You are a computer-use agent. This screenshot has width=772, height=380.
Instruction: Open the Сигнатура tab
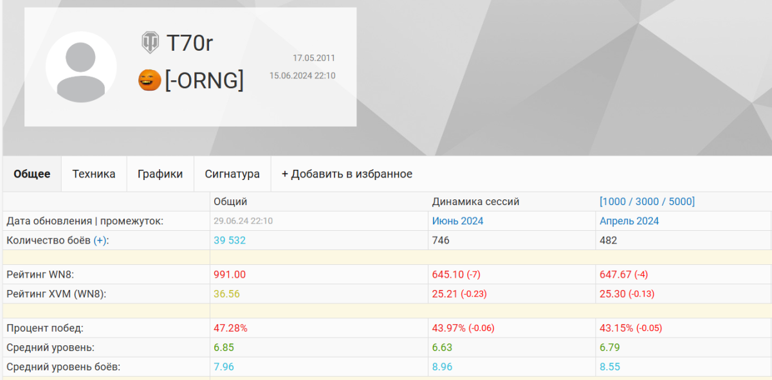(232, 174)
